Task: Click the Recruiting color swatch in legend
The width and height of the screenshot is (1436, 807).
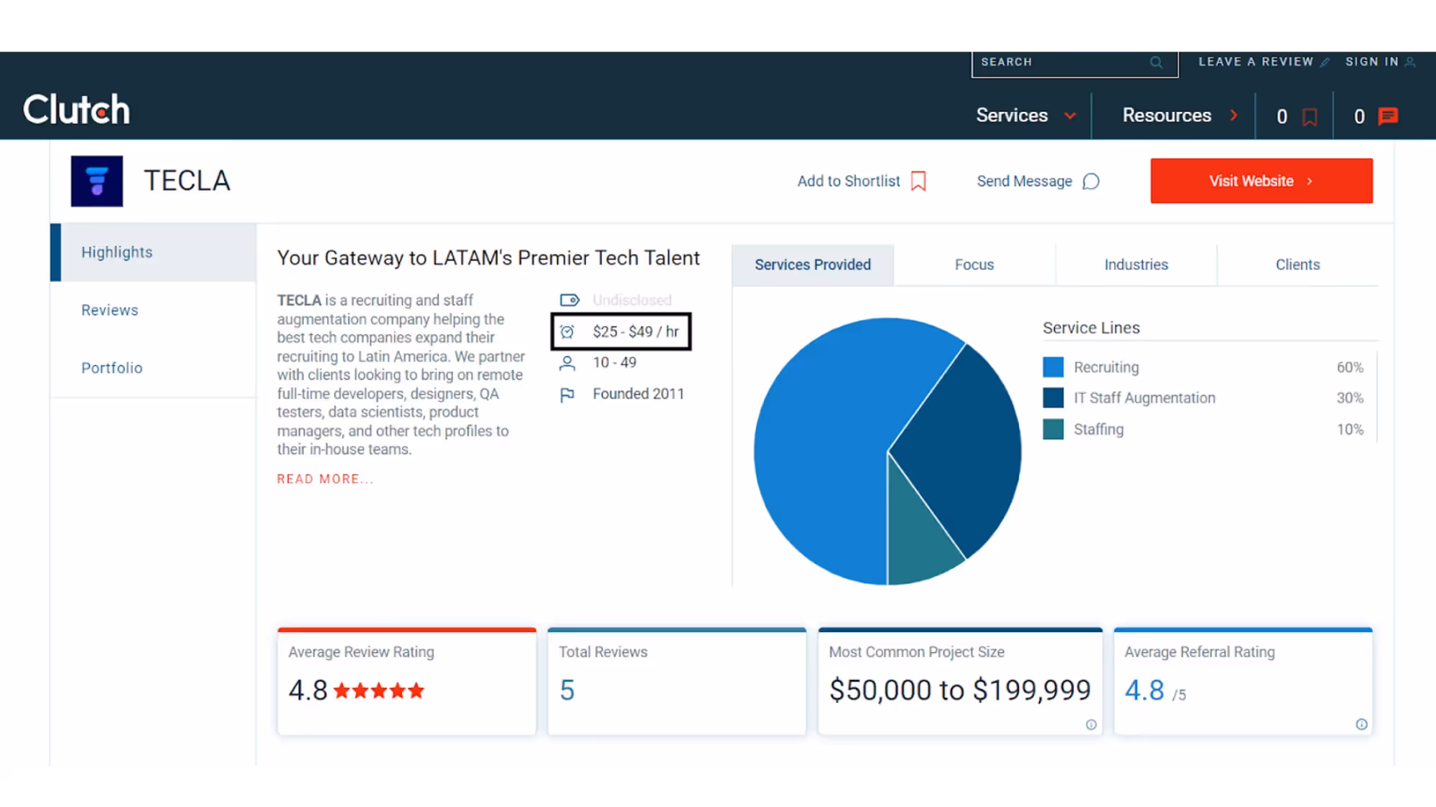Action: pyautogui.click(x=1053, y=367)
